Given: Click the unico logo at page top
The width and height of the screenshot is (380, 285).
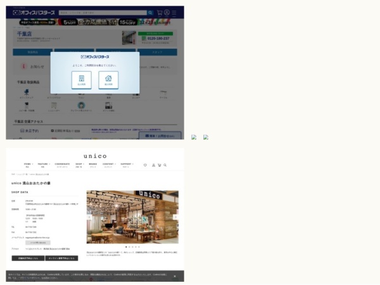Looking at the screenshot, I should (x=95, y=156).
